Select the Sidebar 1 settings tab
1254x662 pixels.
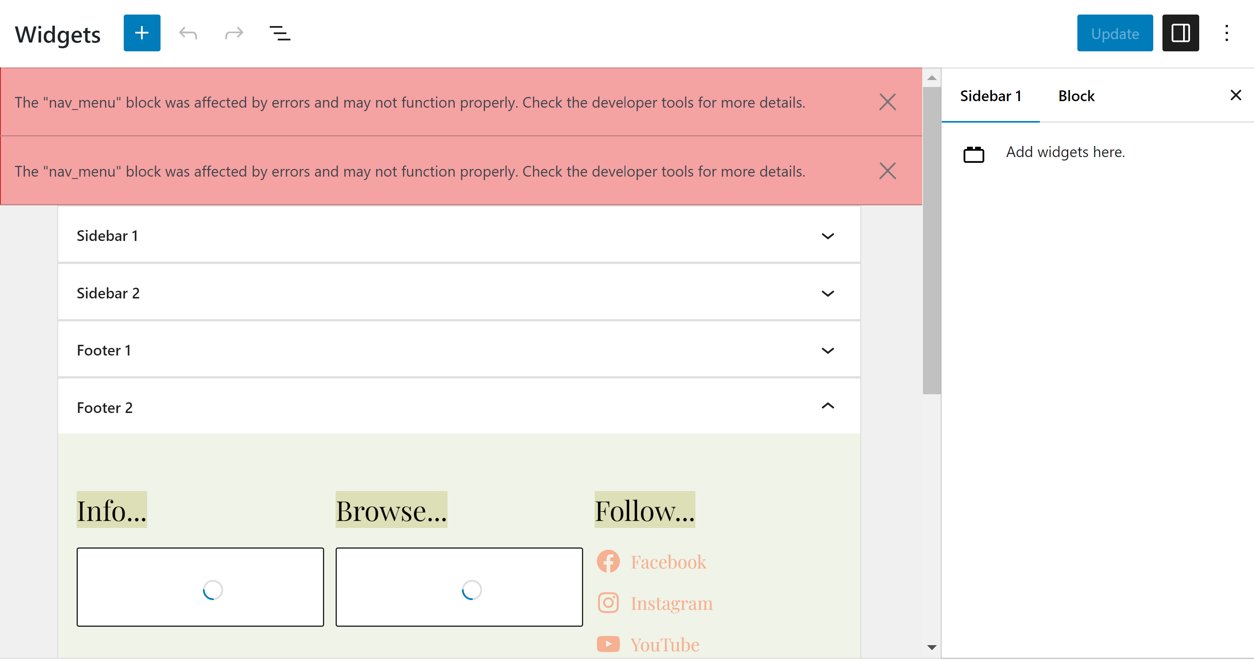[x=990, y=96]
